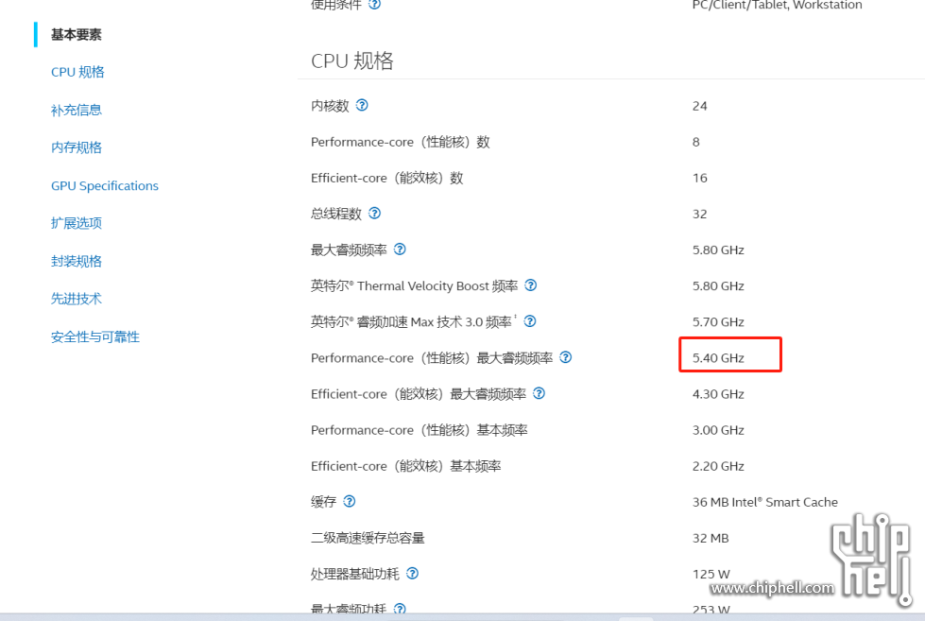Open help icon for 睿频加速 Max 技术 3.0 频率

point(530,321)
